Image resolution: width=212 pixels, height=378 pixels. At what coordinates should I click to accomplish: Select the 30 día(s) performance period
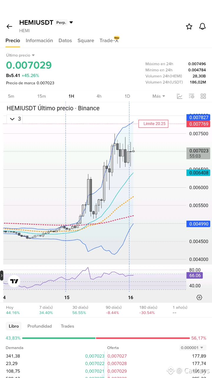(x=80, y=310)
